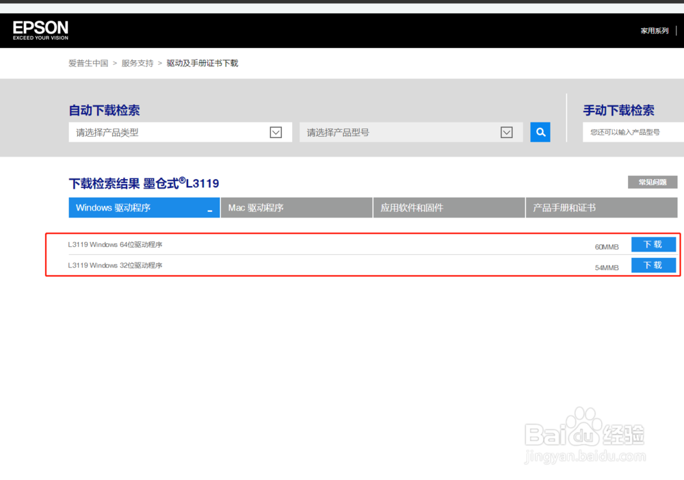Collapse Windows driver tab via minus icon
This screenshot has height=480, width=684.
[x=210, y=211]
